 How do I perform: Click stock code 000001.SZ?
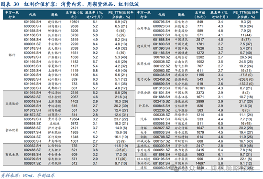pos(33,44)
